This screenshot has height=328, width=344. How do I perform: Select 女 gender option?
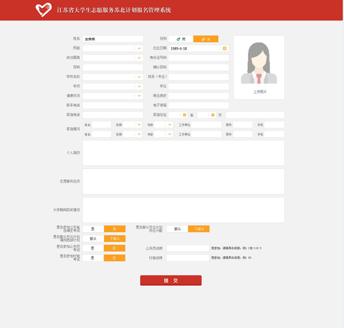point(206,39)
